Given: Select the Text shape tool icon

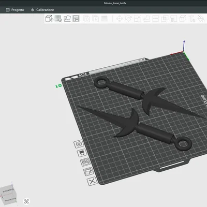Looking at the screenshot, I should coord(192,19).
